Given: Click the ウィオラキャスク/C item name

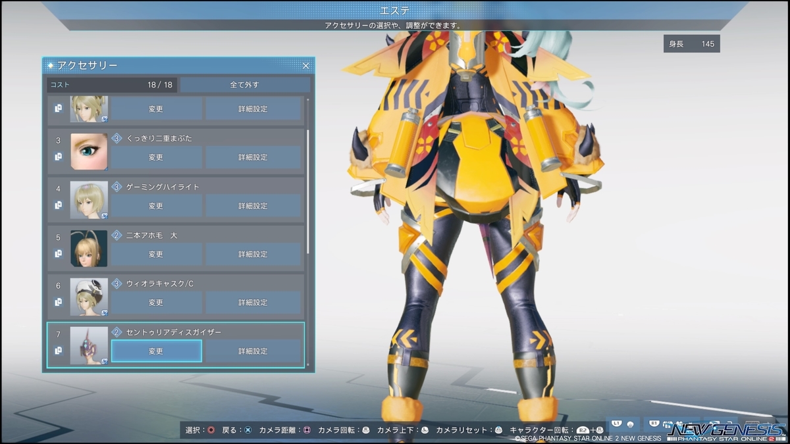Looking at the screenshot, I should tap(160, 284).
